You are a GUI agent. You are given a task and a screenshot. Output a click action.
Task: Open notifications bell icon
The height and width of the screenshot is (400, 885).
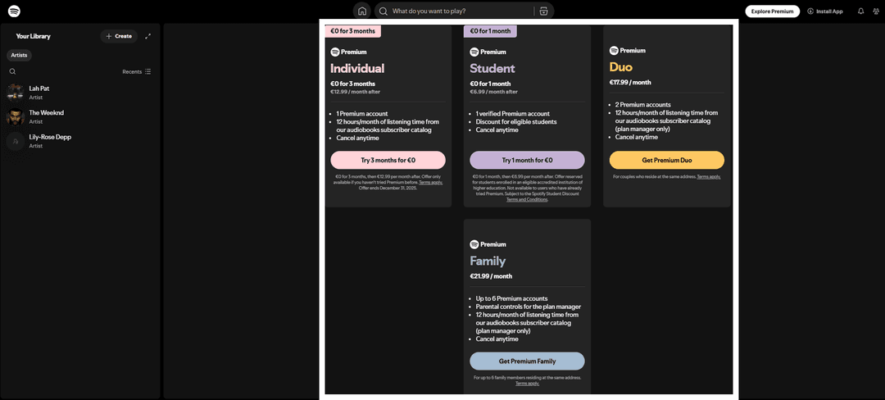coord(860,11)
